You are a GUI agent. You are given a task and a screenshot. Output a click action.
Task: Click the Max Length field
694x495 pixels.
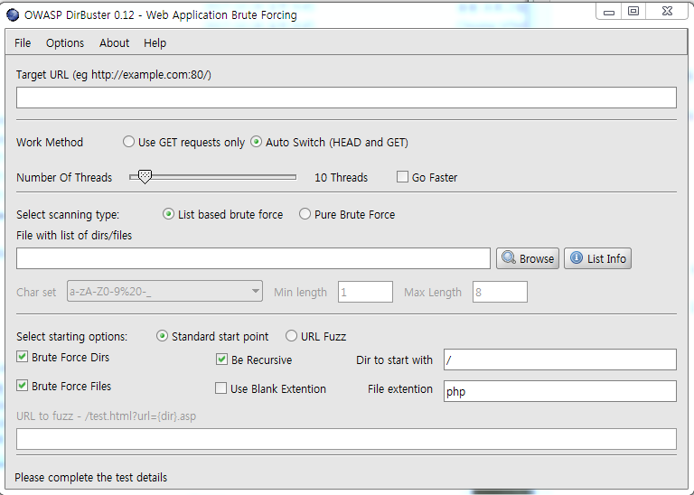(x=500, y=292)
